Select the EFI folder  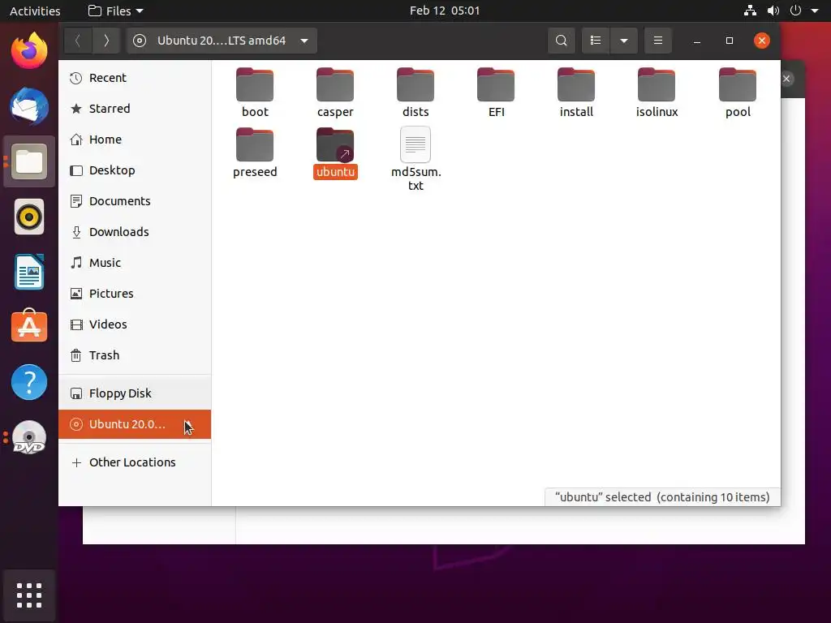(496, 92)
